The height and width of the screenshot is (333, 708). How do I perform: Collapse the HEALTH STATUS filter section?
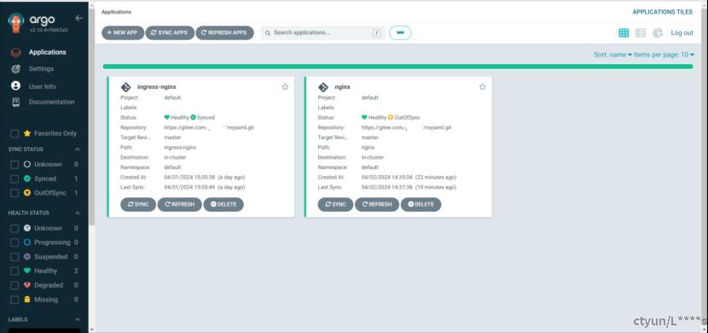coord(78,213)
